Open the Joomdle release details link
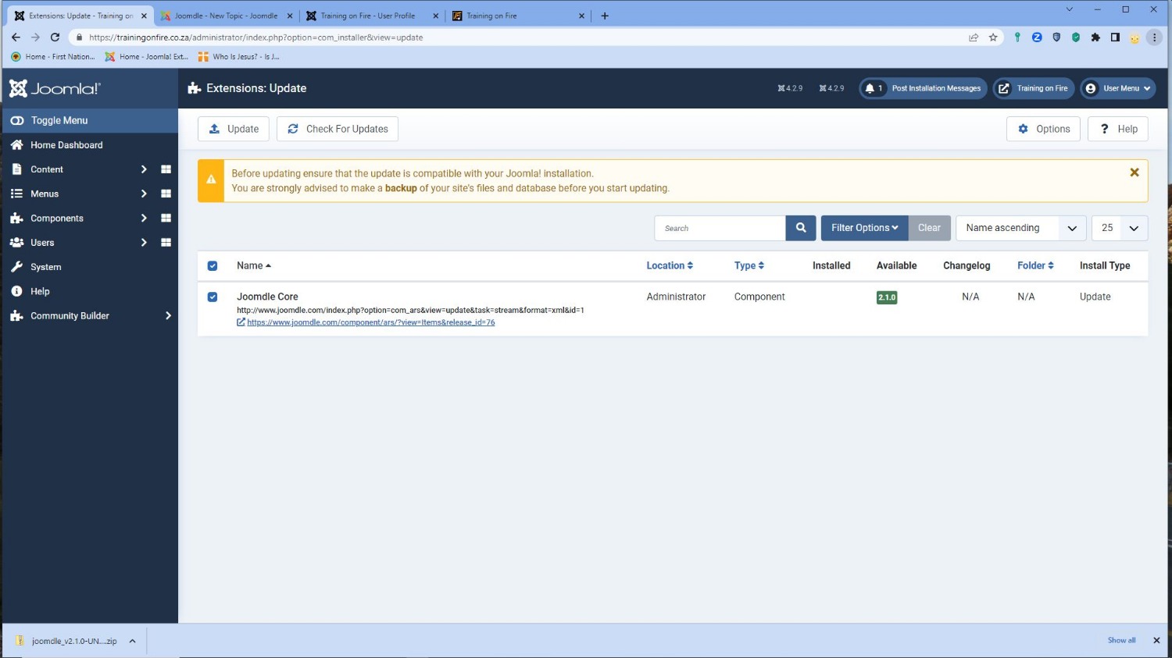Viewport: 1172px width, 658px height. 370,322
